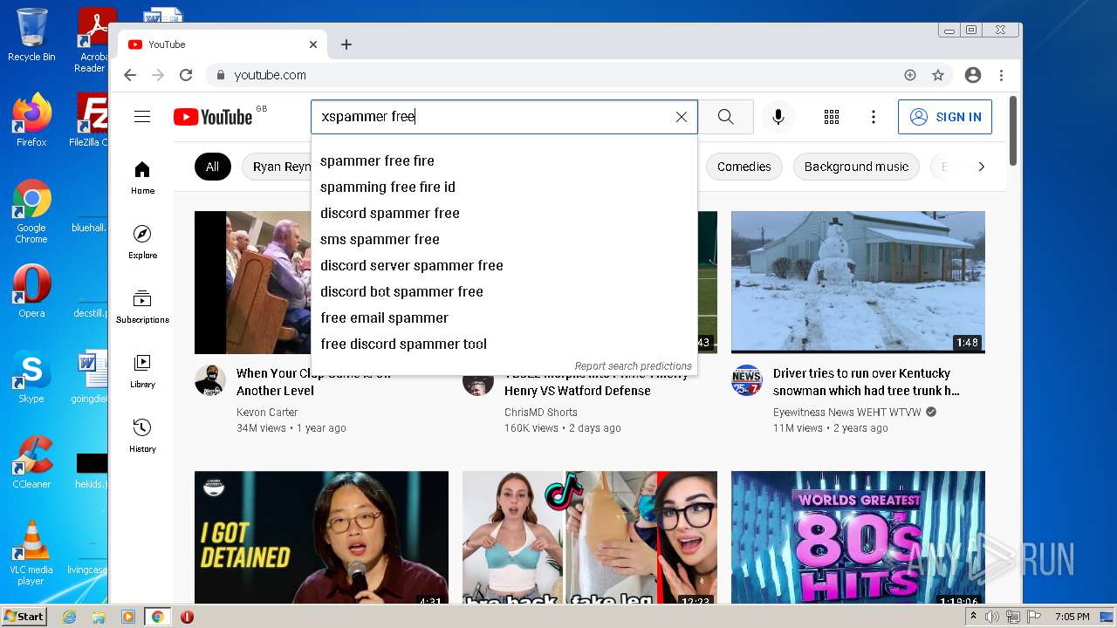Screen dimensions: 1117x628
Task: Submit search with the magnifier button
Action: 726,117
